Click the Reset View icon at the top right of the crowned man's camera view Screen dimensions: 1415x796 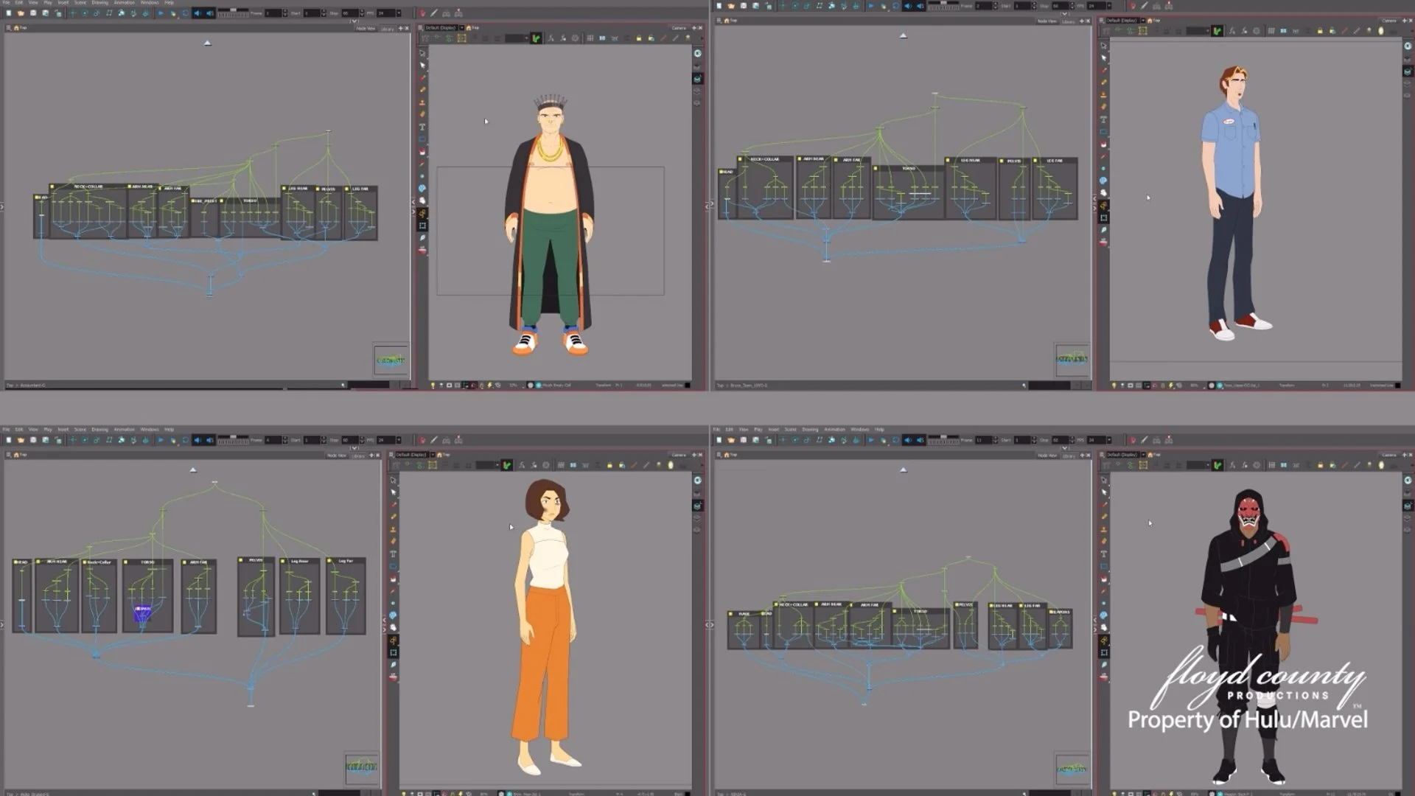(697, 53)
